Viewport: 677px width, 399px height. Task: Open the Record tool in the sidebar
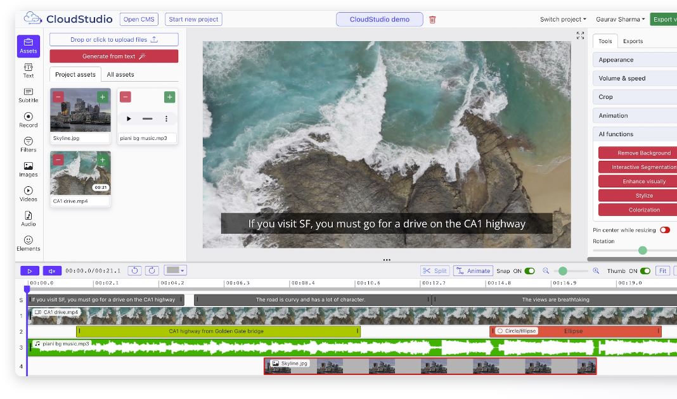pos(29,120)
